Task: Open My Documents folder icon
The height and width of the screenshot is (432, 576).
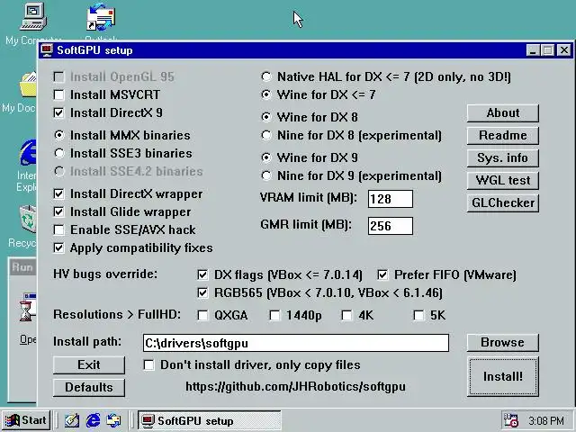Action: coord(28,85)
